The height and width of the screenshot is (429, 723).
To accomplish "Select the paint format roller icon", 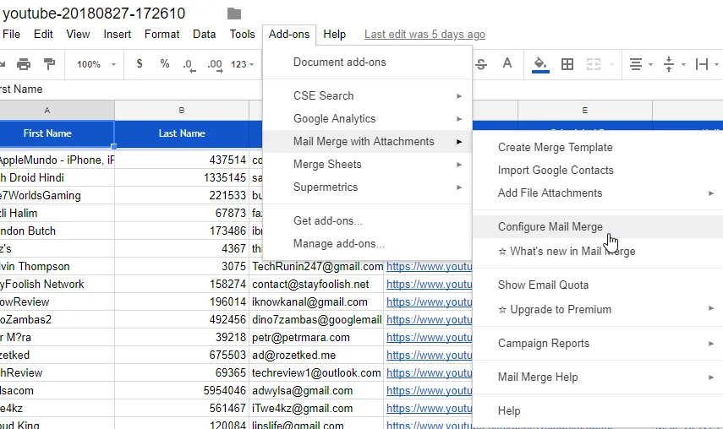I will (49, 64).
